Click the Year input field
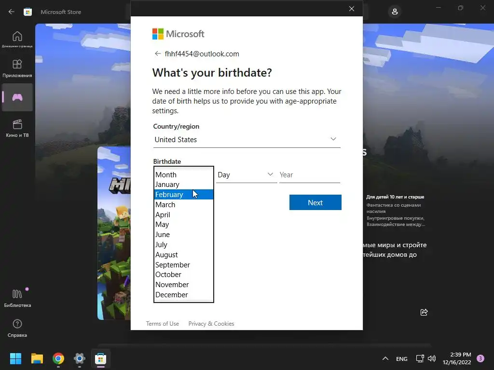The width and height of the screenshot is (494, 370). [309, 174]
